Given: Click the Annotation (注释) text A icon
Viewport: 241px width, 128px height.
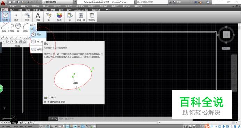Looking at the screenshot, I should pos(38,17).
